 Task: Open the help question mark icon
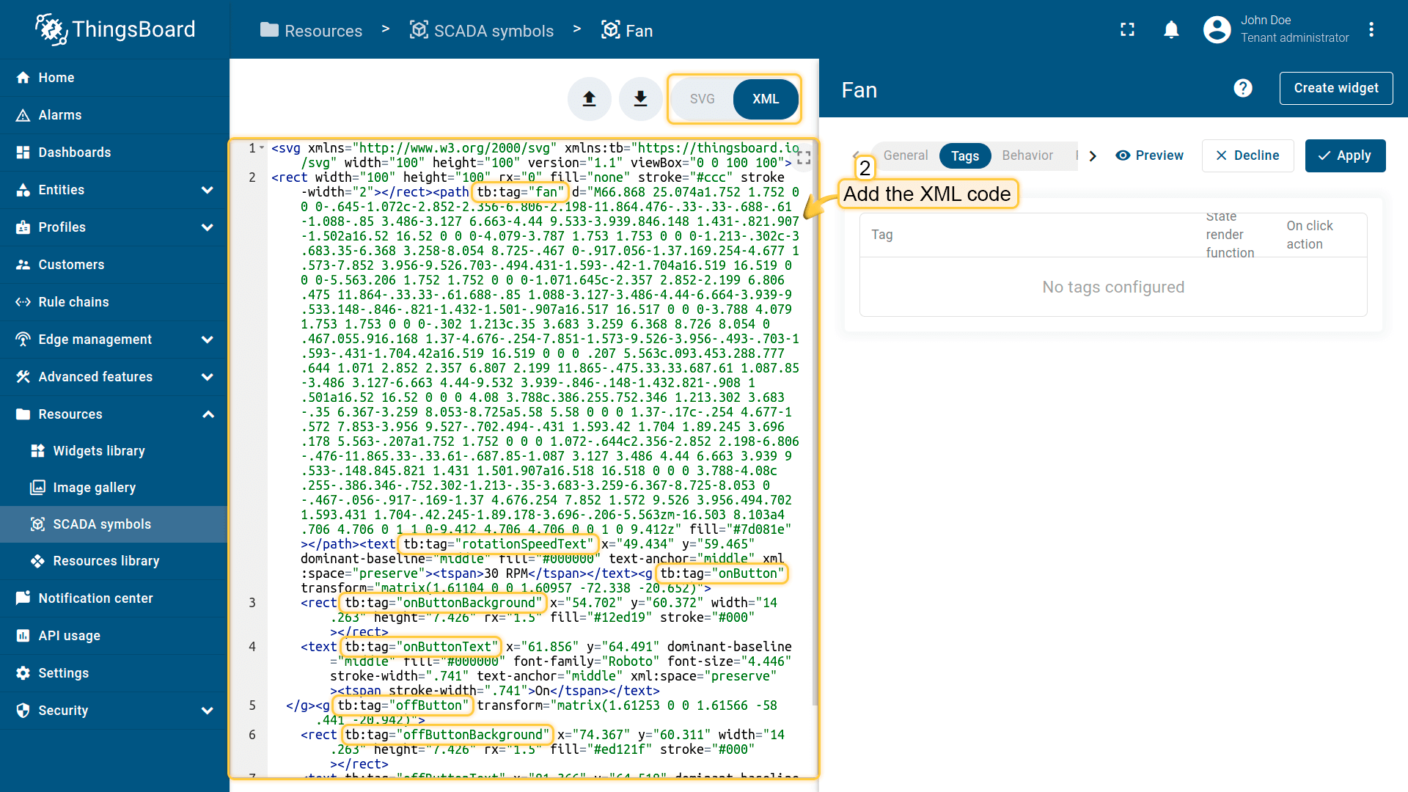1242,89
